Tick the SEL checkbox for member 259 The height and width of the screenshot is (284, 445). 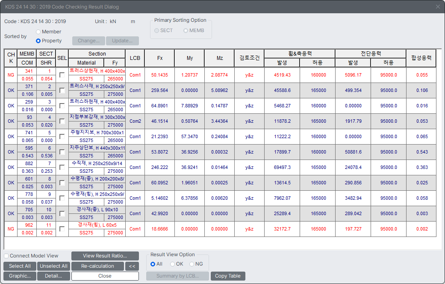point(62,106)
